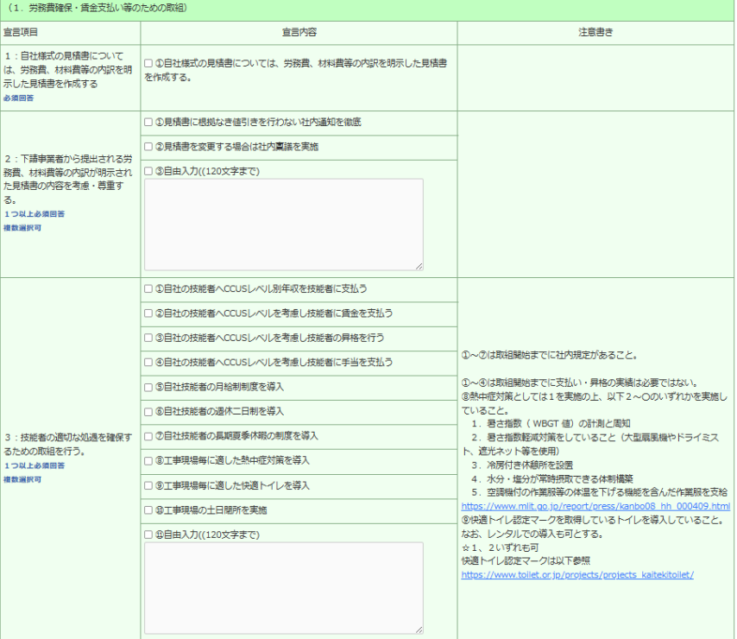The height and width of the screenshot is (639, 737).
Task: Open the mlit.go.jp heat countermeasure link
Action: pos(595,506)
